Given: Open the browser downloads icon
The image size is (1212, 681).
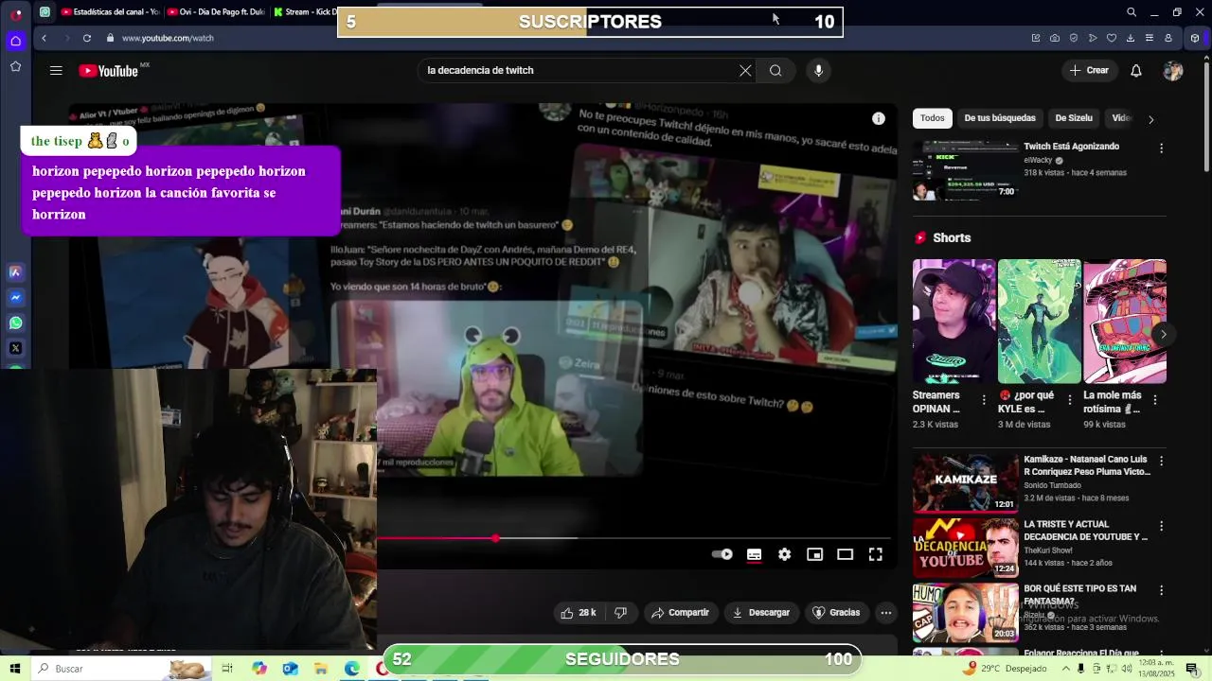Looking at the screenshot, I should point(1131,38).
